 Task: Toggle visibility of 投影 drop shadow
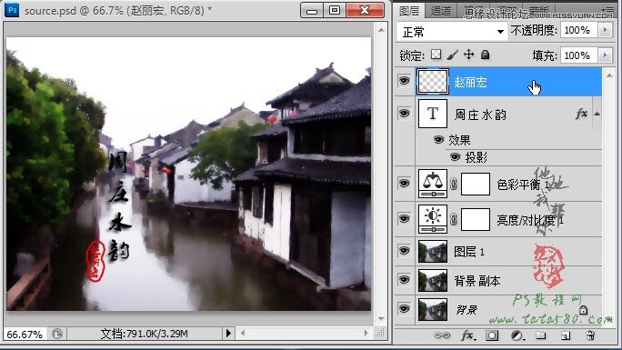(455, 157)
